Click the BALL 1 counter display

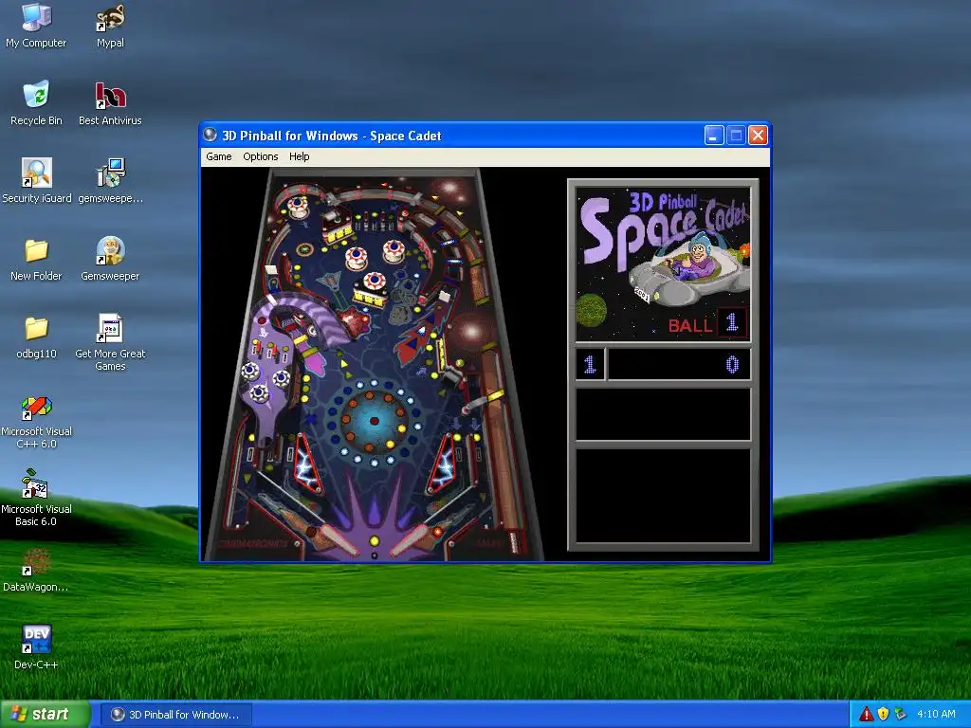[x=707, y=323]
